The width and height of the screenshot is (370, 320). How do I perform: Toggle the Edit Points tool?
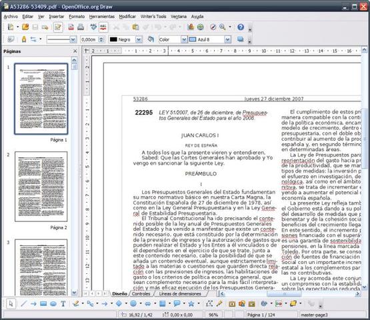209,304
